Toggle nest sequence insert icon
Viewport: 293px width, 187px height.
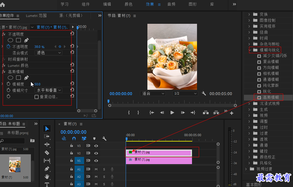point(64,139)
